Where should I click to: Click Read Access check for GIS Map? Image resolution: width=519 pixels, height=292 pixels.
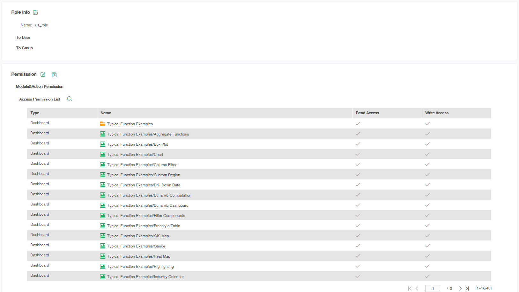pyautogui.click(x=358, y=235)
